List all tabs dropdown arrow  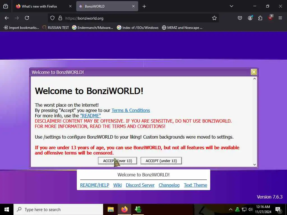(x=231, y=6)
